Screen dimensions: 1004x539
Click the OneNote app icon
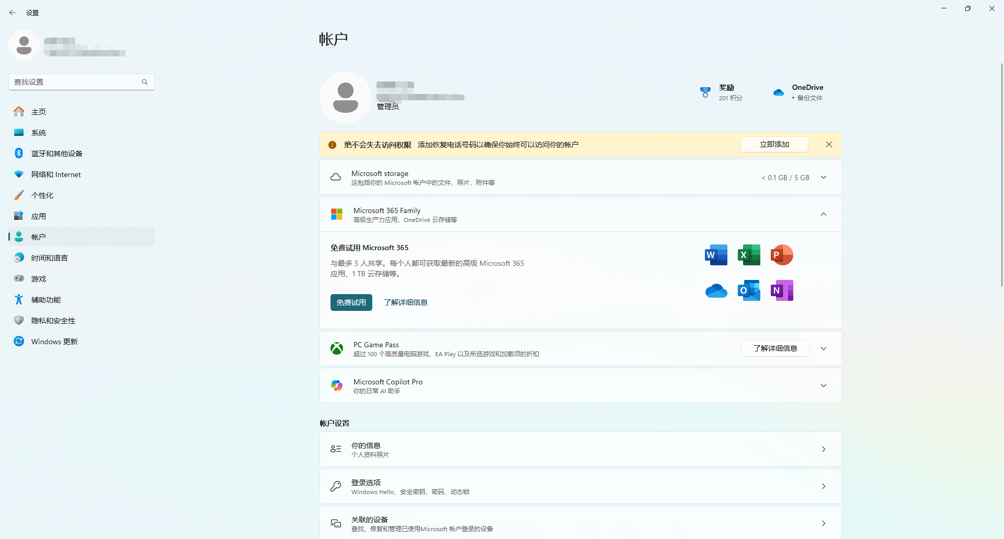[782, 290]
